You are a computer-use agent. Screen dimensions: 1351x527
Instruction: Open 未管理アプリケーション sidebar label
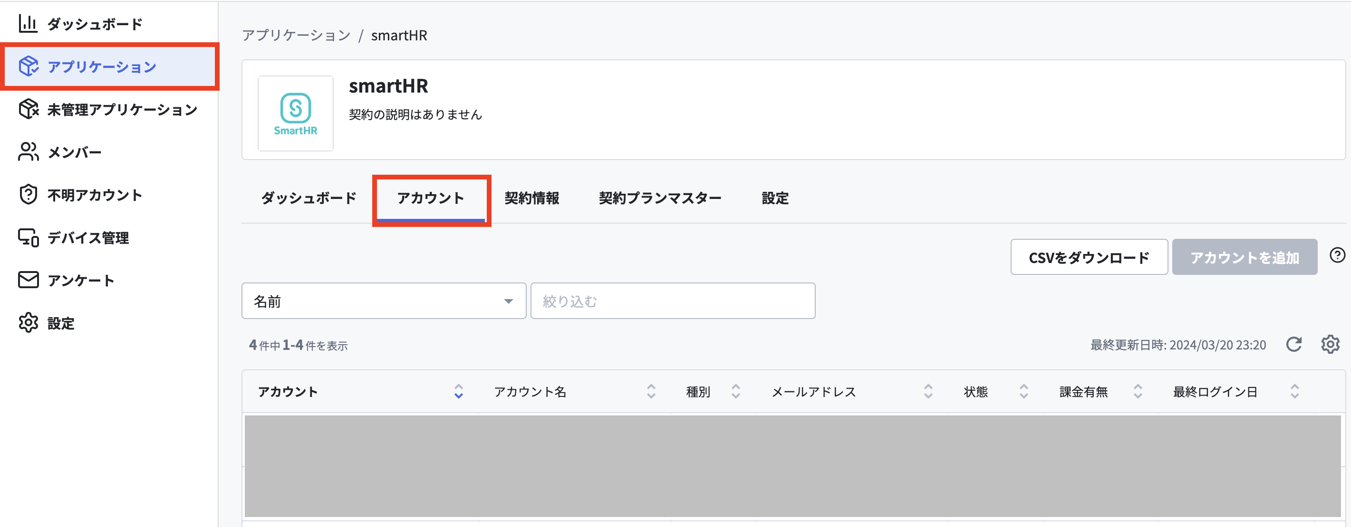[122, 110]
